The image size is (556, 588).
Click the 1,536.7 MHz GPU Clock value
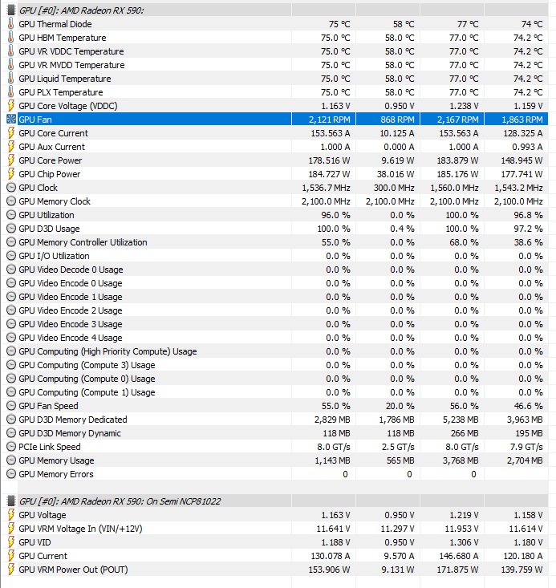(x=326, y=188)
